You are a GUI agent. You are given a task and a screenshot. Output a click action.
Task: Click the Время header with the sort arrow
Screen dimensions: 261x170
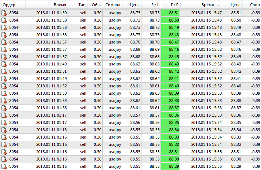(x=201, y=5)
